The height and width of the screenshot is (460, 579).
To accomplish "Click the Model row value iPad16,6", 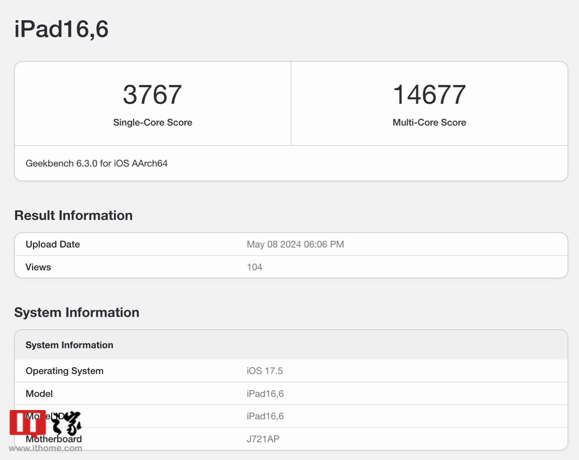I will [x=265, y=393].
